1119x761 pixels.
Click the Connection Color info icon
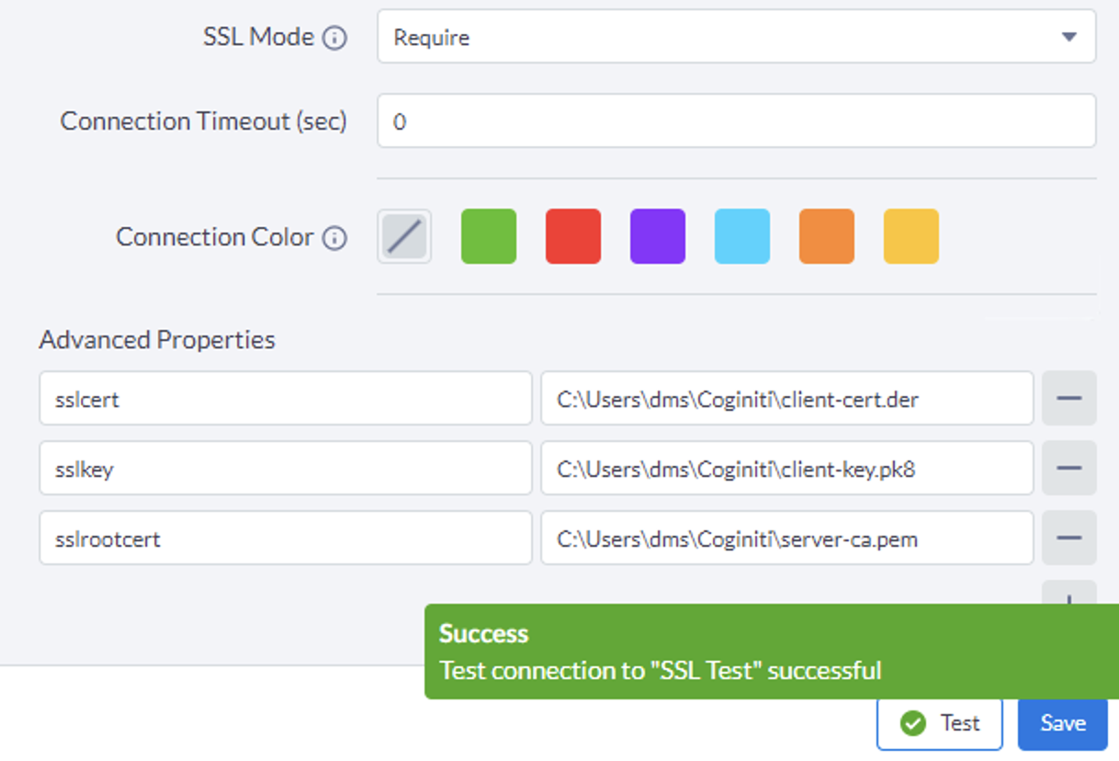335,238
